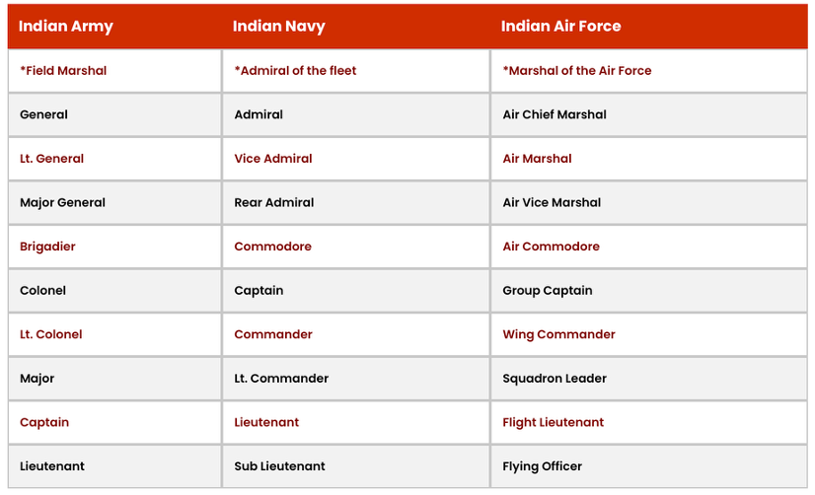This screenshot has height=495, width=815.
Task: Select the Squadron Leader cell
Action: click(555, 379)
